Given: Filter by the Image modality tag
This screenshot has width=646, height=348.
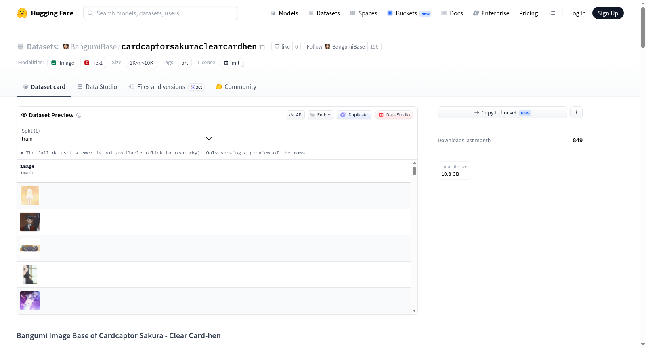Looking at the screenshot, I should (63, 63).
